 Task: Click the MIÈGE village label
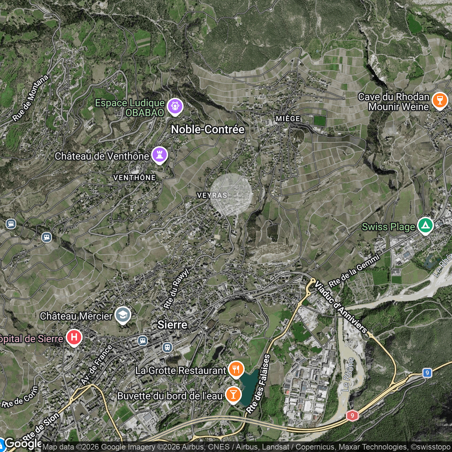coord(288,119)
